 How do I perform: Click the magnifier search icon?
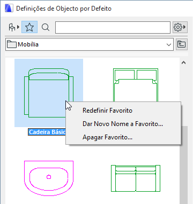pos(46,27)
